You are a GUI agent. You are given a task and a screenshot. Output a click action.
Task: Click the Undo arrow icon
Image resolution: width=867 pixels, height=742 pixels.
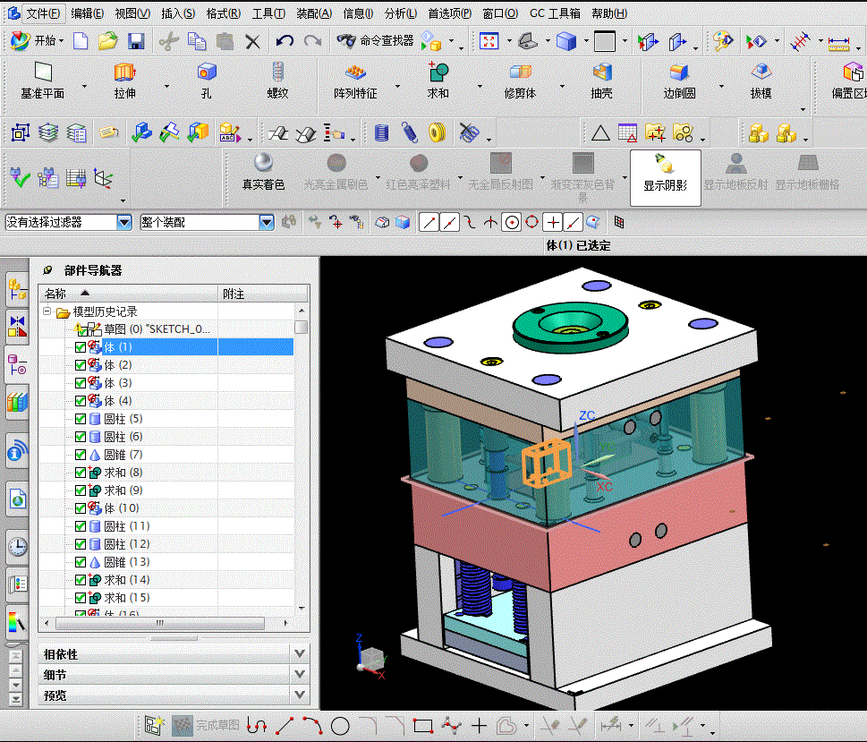coord(285,41)
